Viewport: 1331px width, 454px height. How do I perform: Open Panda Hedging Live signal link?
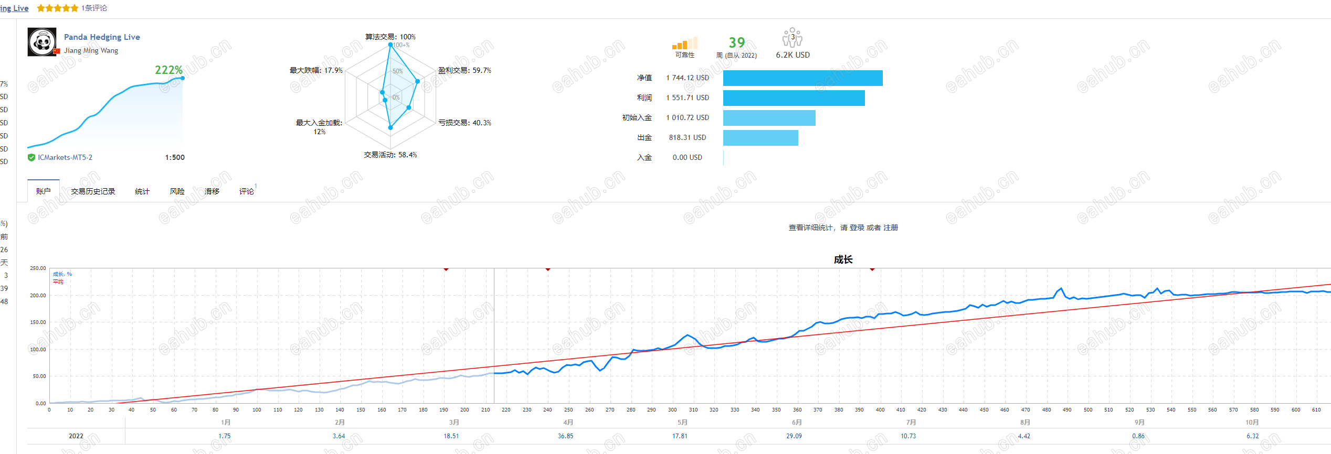click(102, 37)
